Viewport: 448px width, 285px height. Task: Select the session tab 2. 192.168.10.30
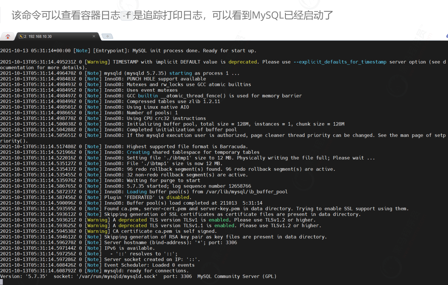(57, 36)
